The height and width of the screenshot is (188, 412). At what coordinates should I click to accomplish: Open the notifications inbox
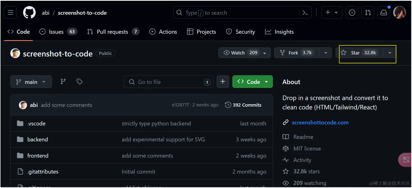coord(384,13)
